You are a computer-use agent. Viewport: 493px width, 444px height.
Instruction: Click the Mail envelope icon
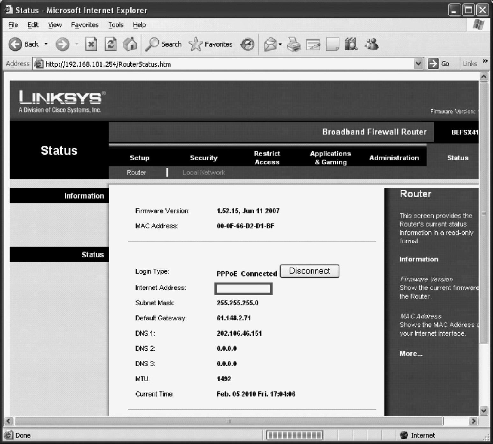pos(270,44)
